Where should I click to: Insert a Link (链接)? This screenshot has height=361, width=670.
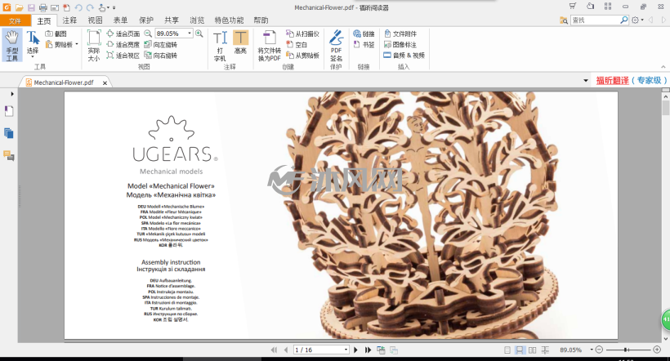click(x=364, y=33)
